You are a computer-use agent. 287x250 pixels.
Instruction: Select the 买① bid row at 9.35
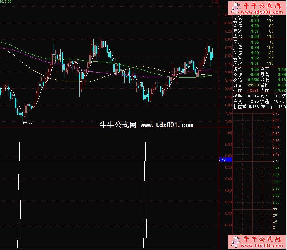253,42
